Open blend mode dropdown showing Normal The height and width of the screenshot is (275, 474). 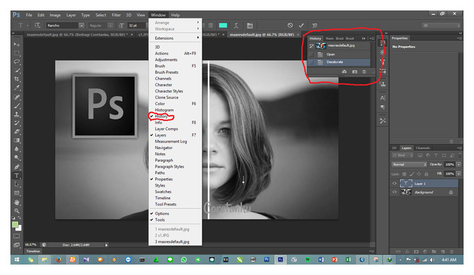[x=409, y=164]
